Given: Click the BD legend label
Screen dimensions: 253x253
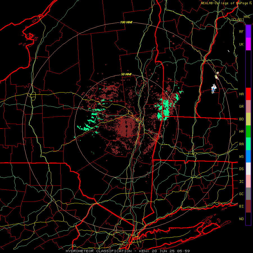Looking at the screenshot, I should tap(241, 119).
